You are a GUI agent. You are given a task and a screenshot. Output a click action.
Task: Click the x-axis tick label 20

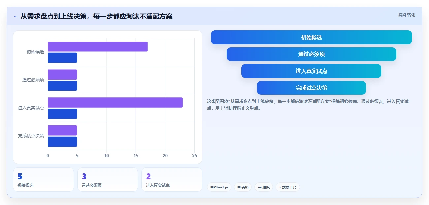click(165, 156)
